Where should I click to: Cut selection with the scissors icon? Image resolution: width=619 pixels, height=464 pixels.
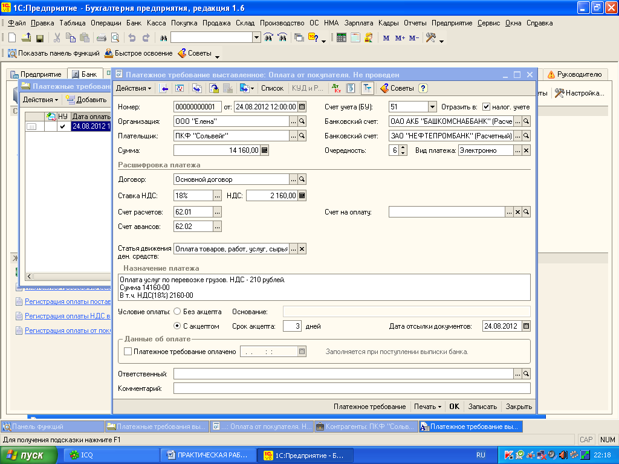[57, 38]
